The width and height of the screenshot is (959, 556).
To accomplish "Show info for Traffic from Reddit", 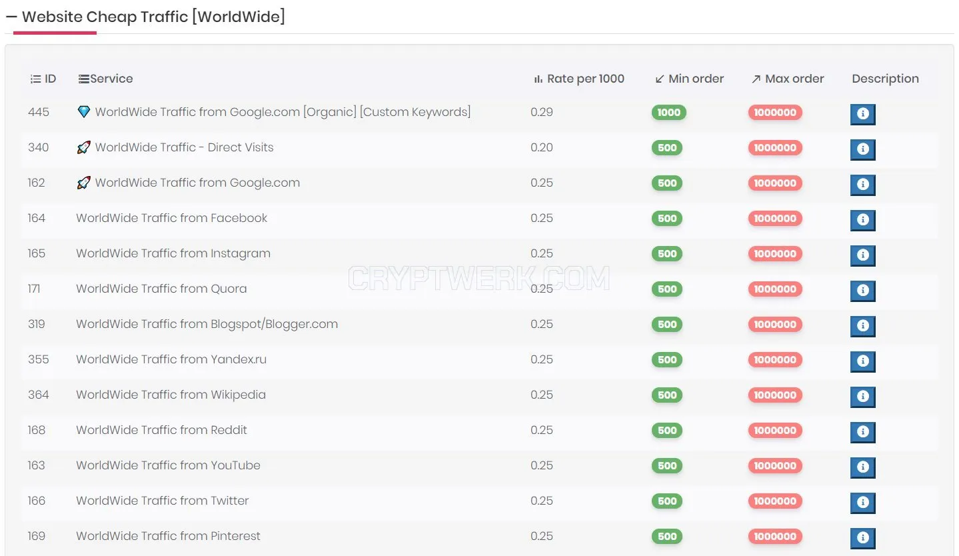I will pos(863,432).
